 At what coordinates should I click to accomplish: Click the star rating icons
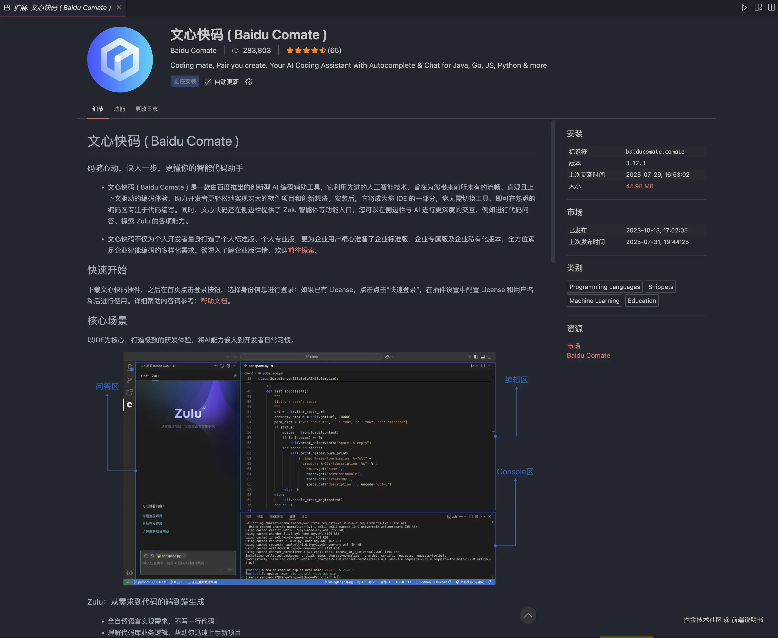[306, 51]
